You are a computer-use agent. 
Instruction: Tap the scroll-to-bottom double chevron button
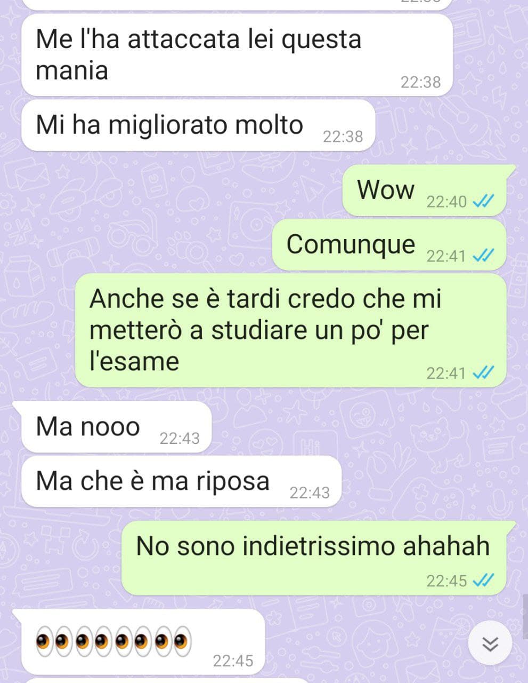click(490, 644)
